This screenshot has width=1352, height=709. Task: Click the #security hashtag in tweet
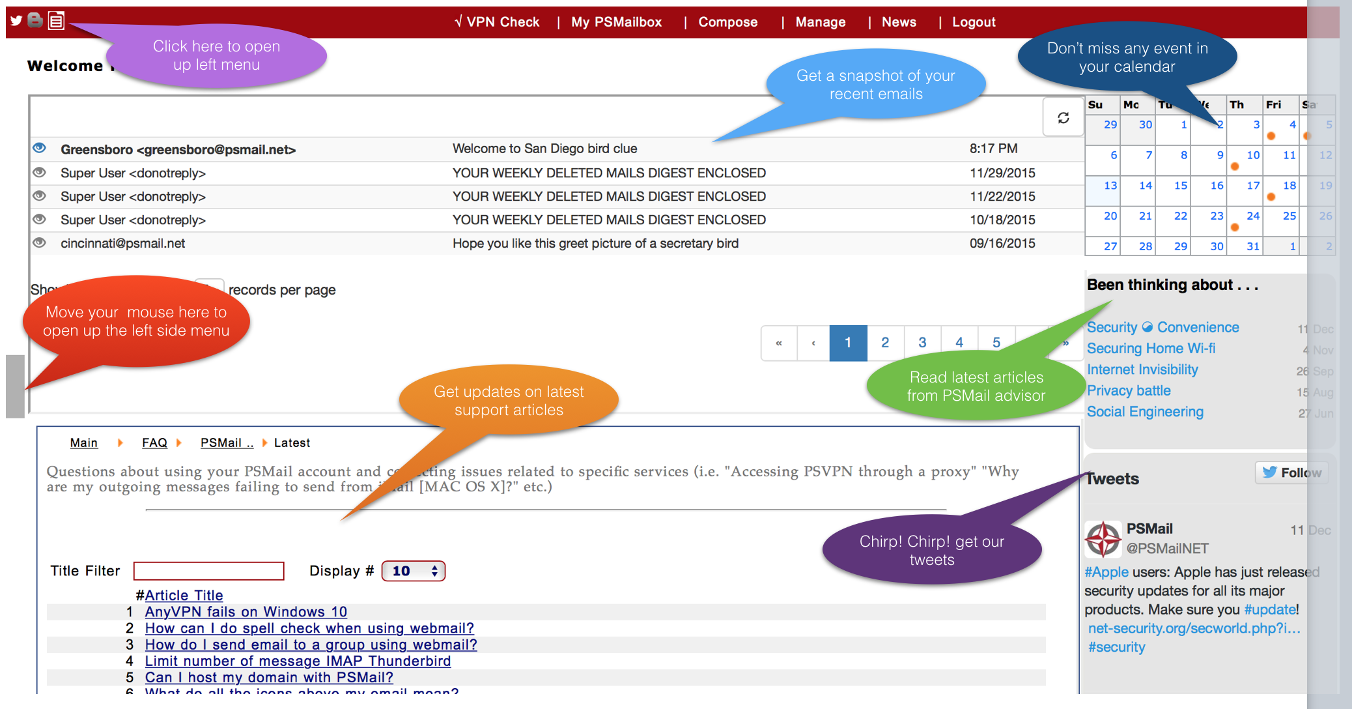pyautogui.click(x=1116, y=648)
